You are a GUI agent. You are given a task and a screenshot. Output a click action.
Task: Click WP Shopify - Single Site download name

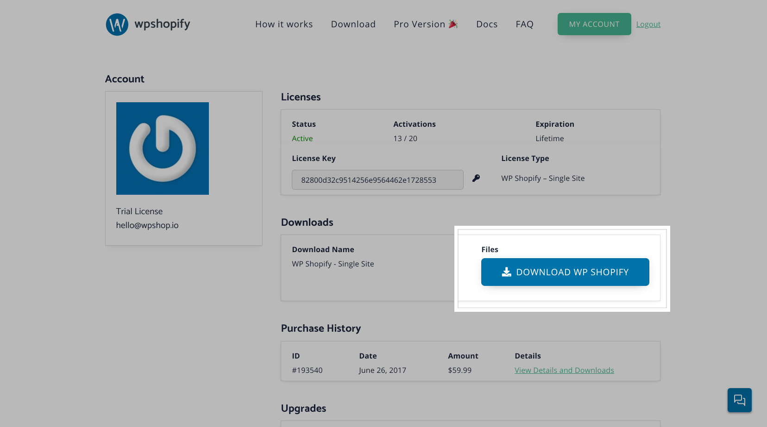click(x=333, y=264)
